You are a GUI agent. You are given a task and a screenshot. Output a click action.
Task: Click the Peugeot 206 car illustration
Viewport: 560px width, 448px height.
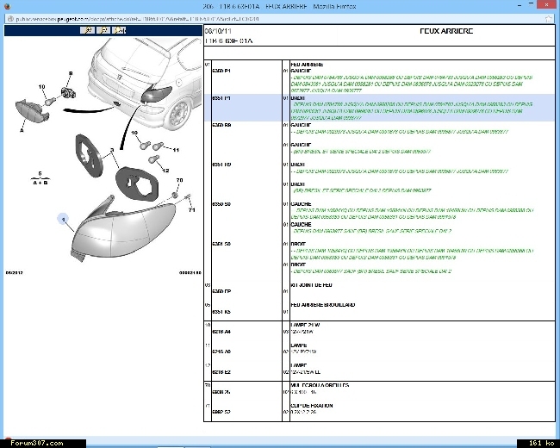[145, 82]
